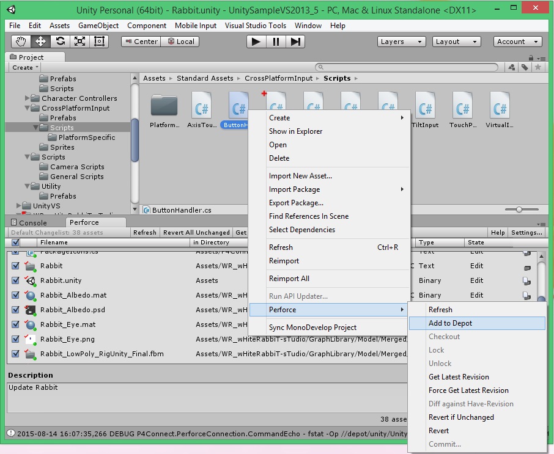554x454 pixels.
Task: Uncheck the Rabbit.unity checkbox
Action: [x=15, y=280]
